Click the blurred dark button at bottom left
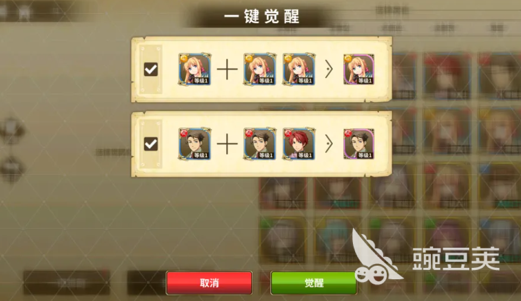 [x=66, y=283]
